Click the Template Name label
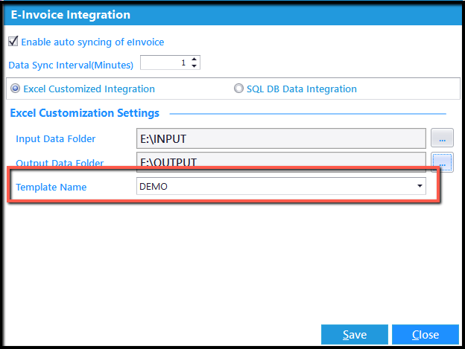 tap(51, 187)
